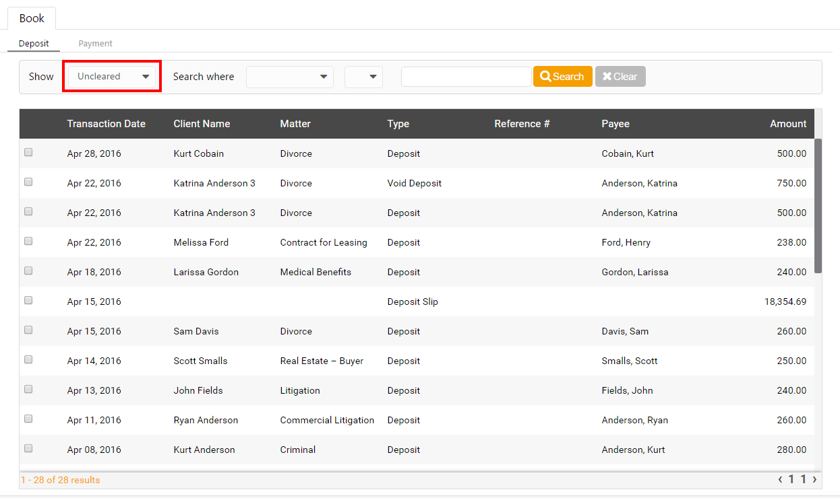
Task: Check the Kurt Cobain Apr 28 row checkbox
Action: (28, 152)
